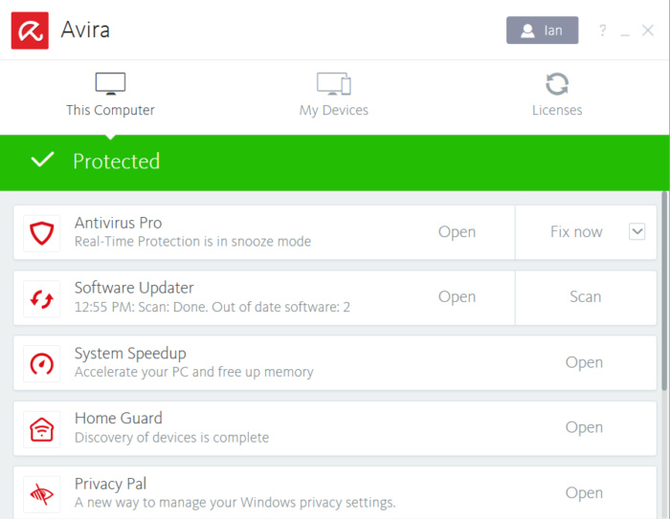Click the Software Updater arrows icon

(x=41, y=299)
